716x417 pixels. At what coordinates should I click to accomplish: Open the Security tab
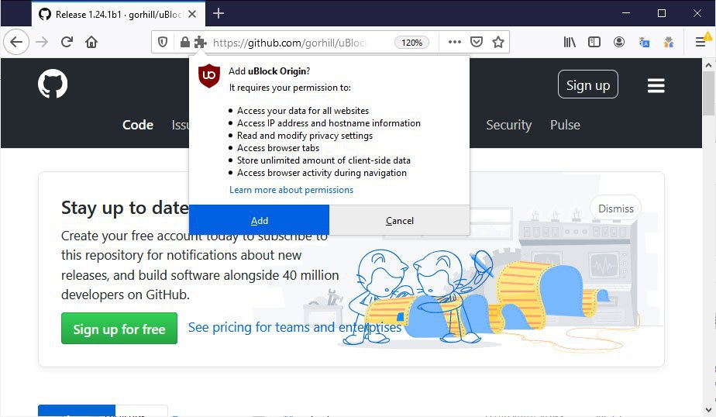(x=508, y=125)
